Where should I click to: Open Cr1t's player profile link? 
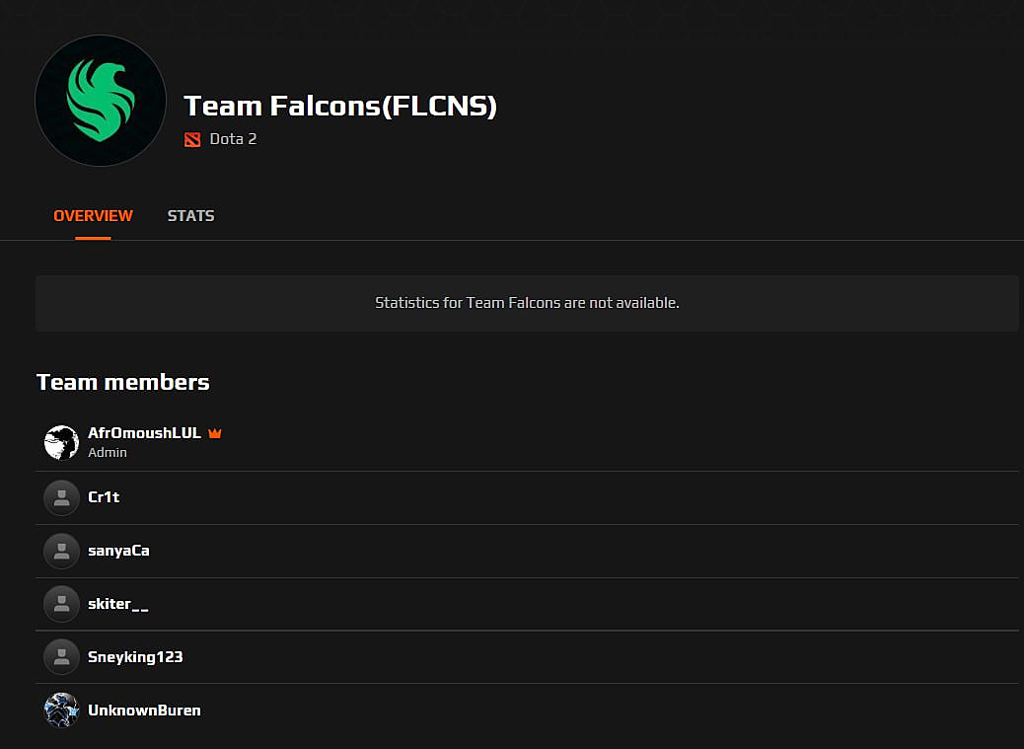[x=104, y=497]
